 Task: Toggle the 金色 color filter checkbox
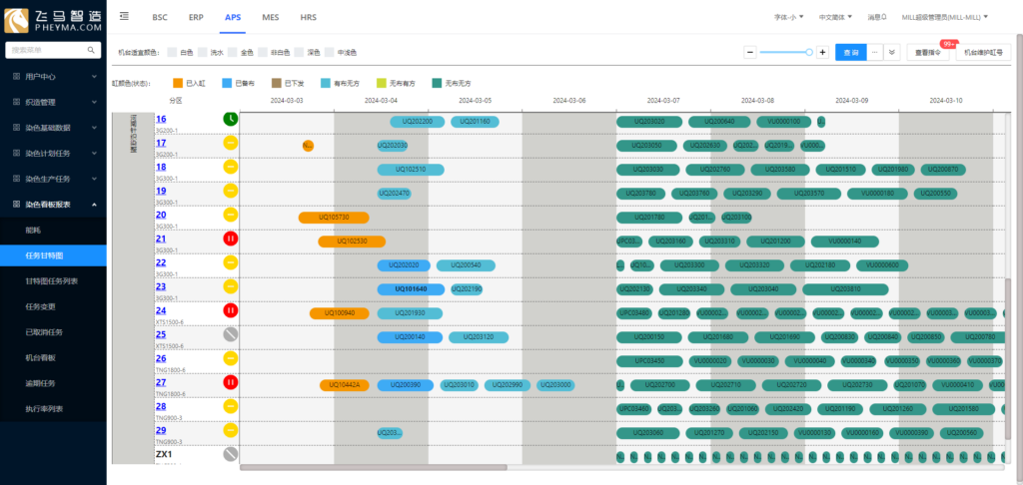(233, 52)
